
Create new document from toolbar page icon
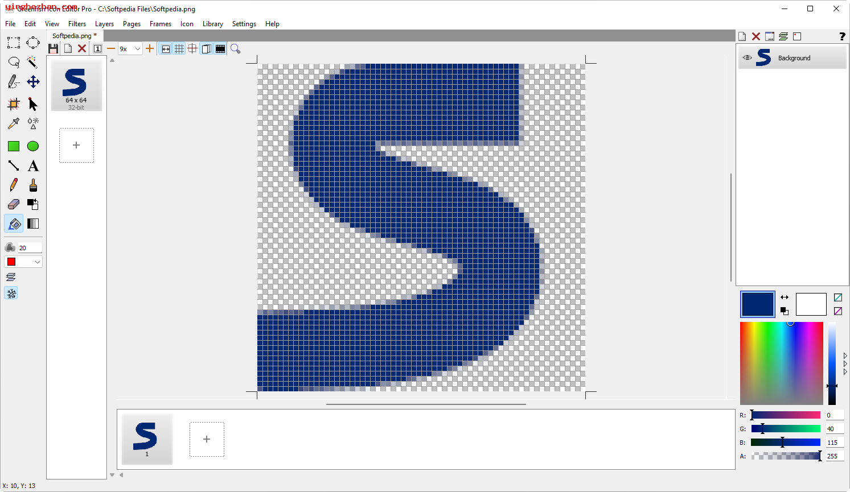[x=68, y=49]
